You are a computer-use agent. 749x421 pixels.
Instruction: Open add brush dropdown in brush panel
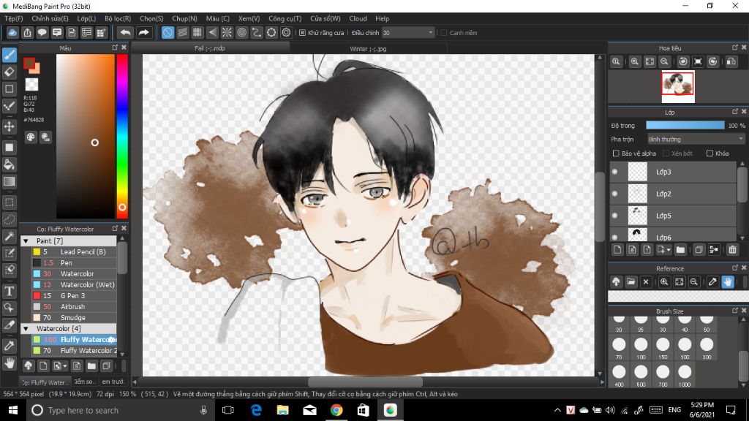click(64, 366)
